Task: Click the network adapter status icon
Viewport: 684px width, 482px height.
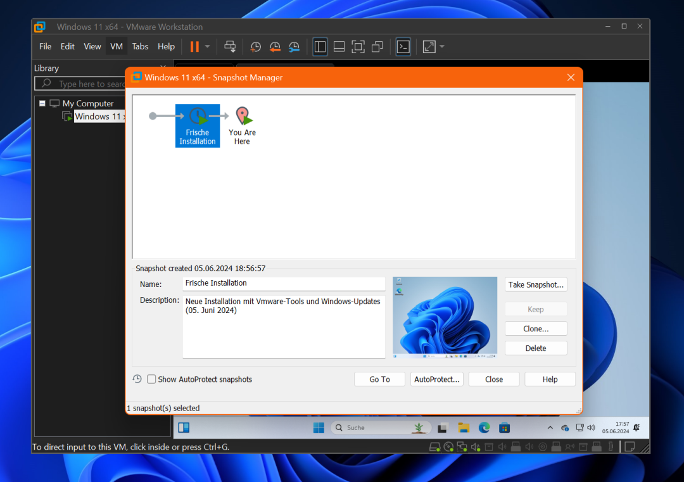Action: click(x=462, y=447)
